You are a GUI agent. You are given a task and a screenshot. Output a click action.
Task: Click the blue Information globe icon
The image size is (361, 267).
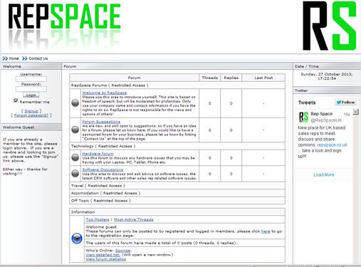[x=77, y=239]
